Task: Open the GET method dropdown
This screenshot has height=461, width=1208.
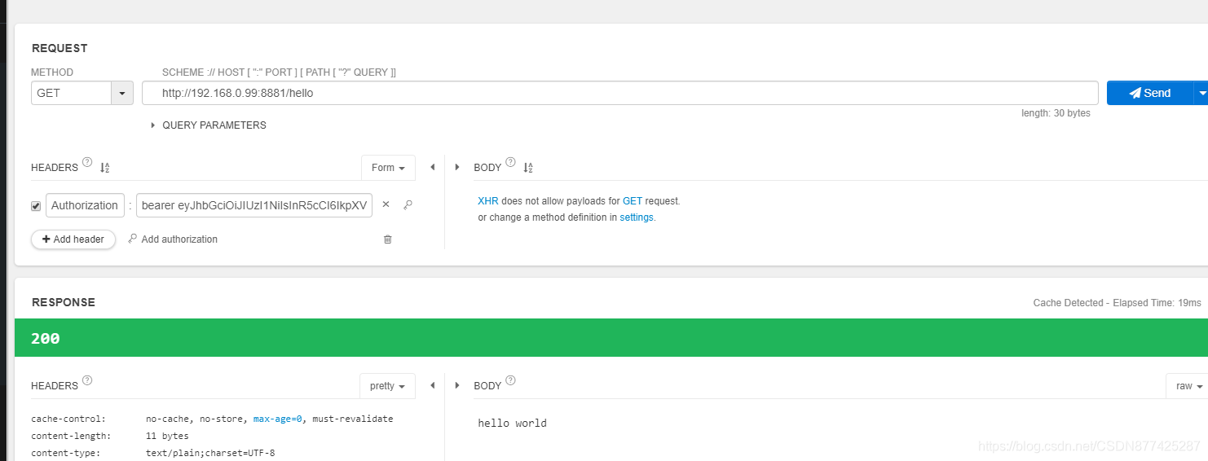Action: pos(121,93)
